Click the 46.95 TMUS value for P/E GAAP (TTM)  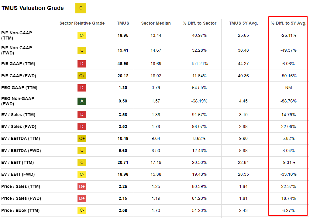point(123,64)
